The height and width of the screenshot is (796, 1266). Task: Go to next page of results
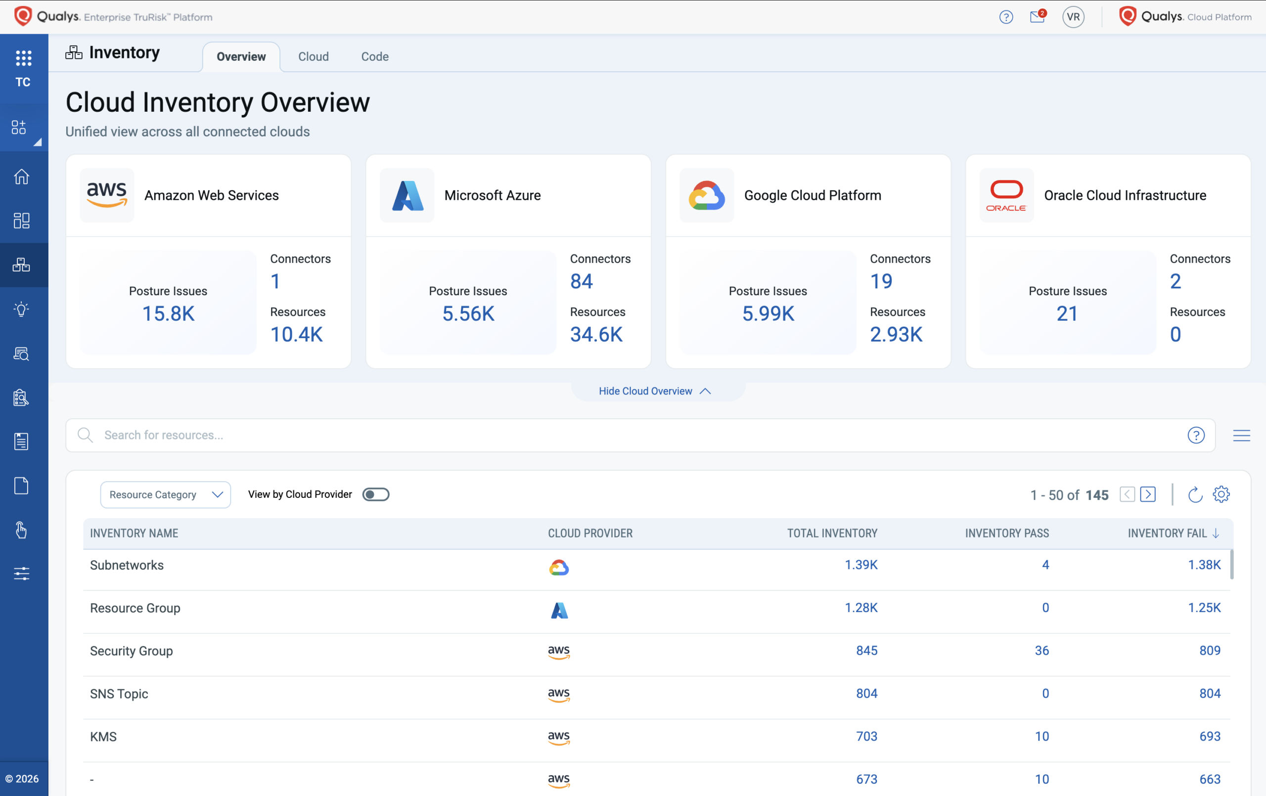click(1148, 495)
